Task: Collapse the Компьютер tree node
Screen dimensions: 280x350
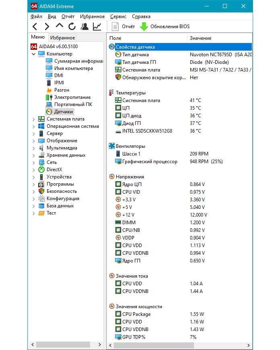Action: tap(33, 54)
